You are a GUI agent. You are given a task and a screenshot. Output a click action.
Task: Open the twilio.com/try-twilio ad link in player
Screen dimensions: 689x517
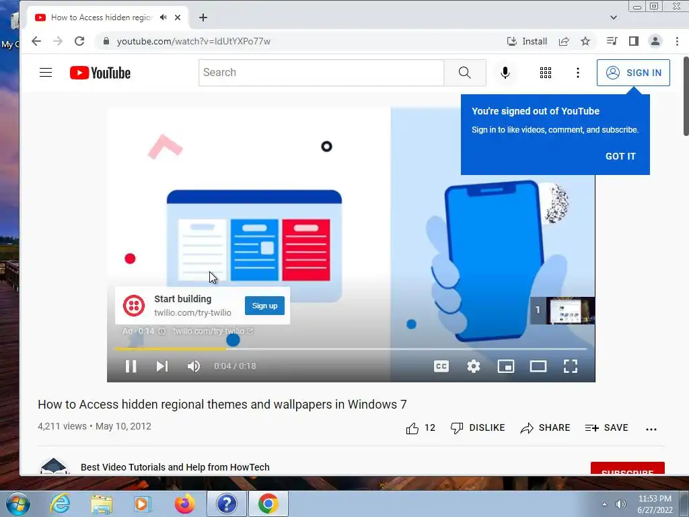point(213,331)
